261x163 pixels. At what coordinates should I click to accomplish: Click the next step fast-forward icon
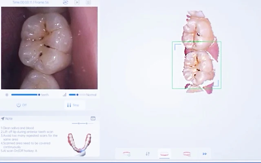[x=205, y=154]
